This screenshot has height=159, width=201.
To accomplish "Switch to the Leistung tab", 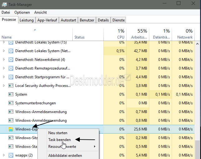I will tap(27, 20).
